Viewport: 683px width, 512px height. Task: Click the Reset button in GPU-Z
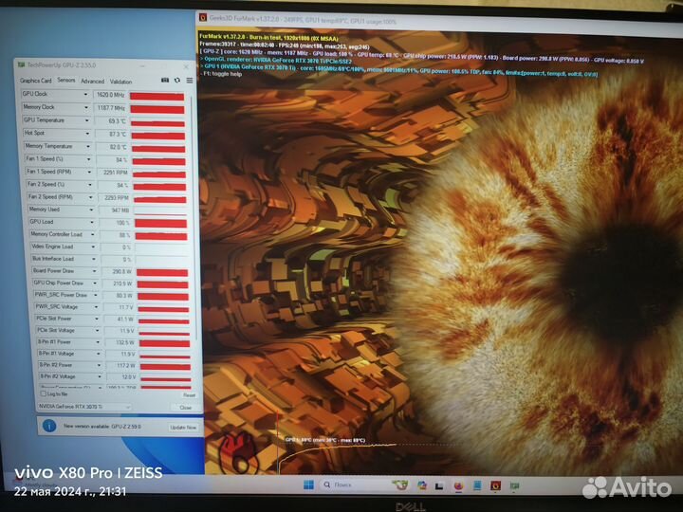pyautogui.click(x=189, y=395)
